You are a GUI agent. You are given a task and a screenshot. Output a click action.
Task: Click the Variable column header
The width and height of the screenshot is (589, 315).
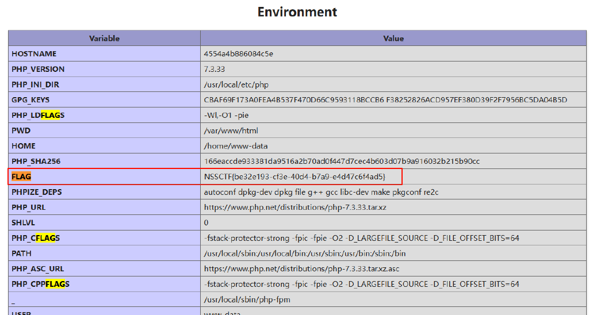pyautogui.click(x=104, y=39)
